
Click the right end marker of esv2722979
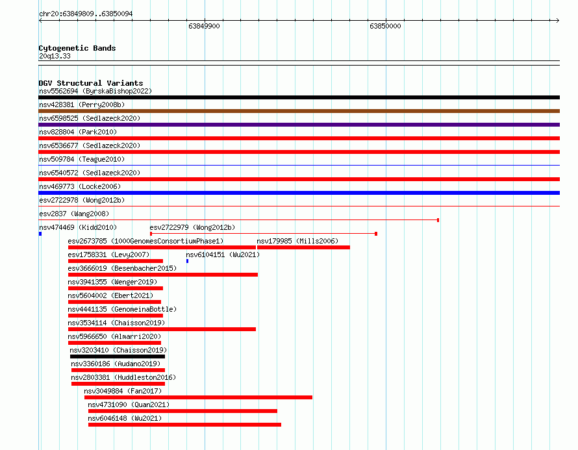376,234
